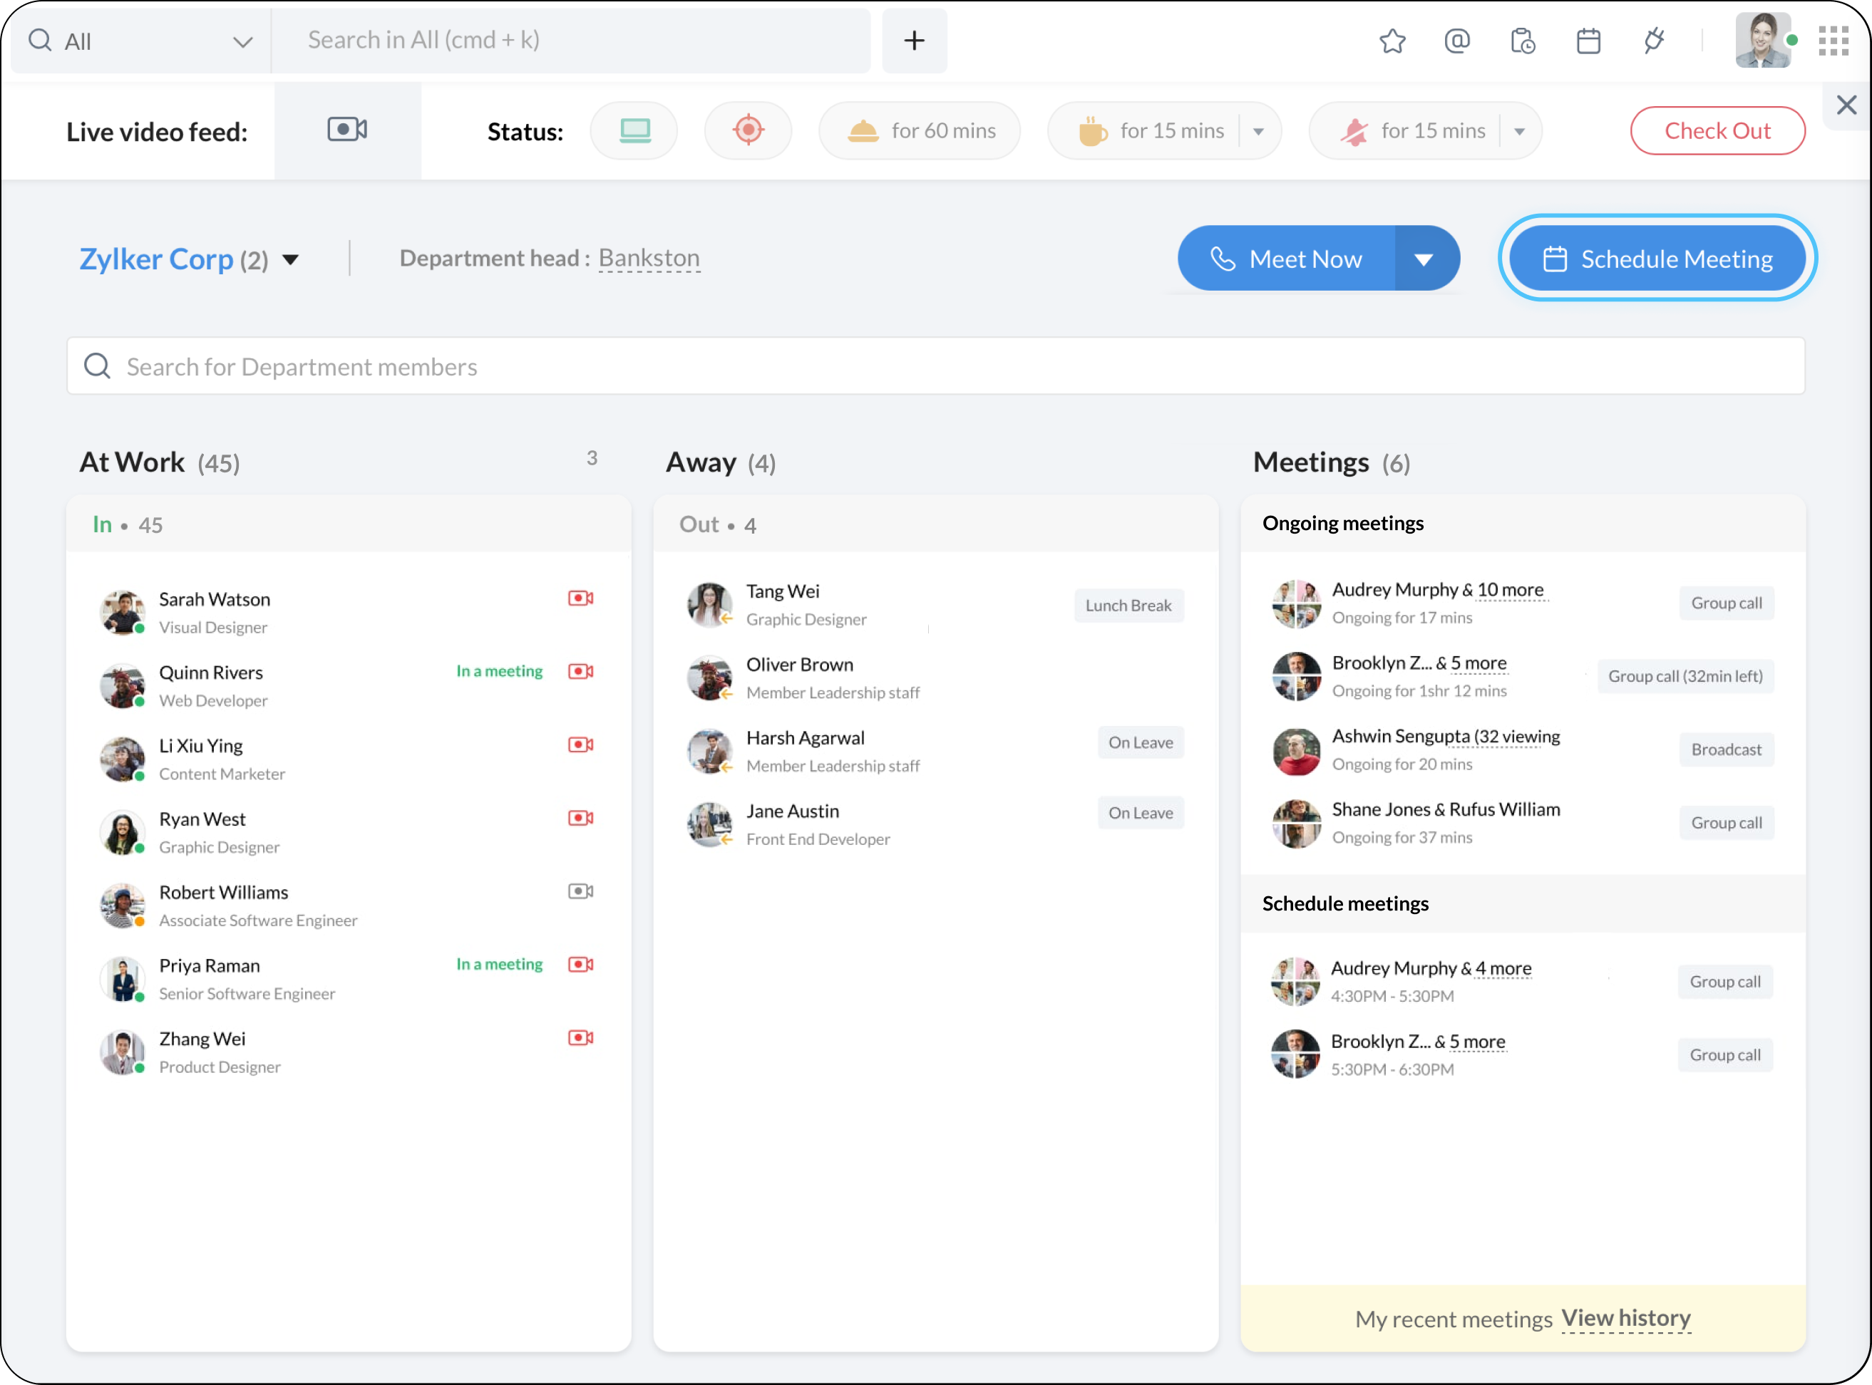Click the star favorites icon

coord(1392,41)
